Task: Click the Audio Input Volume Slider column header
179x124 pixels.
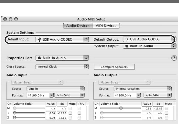Action: 29,104
